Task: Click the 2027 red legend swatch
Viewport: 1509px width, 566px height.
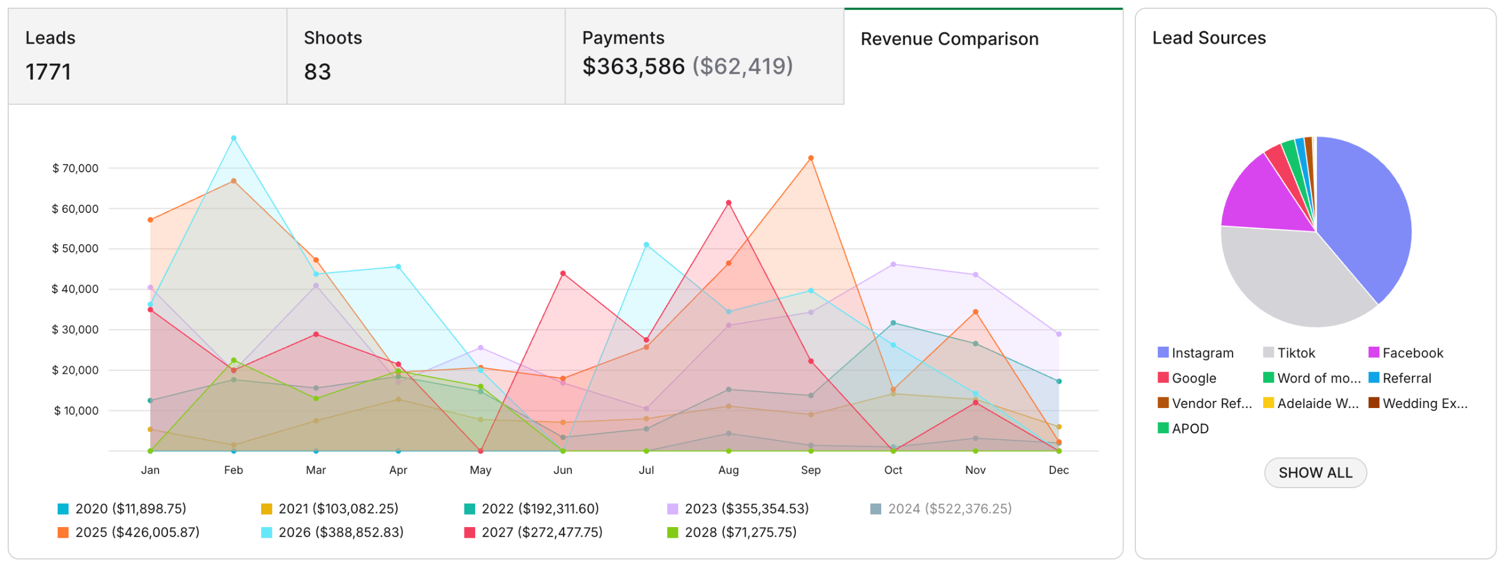Action: pos(470,533)
